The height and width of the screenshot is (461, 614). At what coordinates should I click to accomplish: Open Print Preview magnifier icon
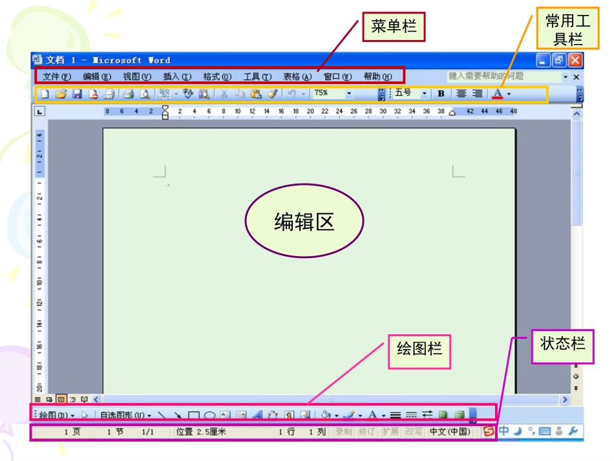(x=145, y=94)
